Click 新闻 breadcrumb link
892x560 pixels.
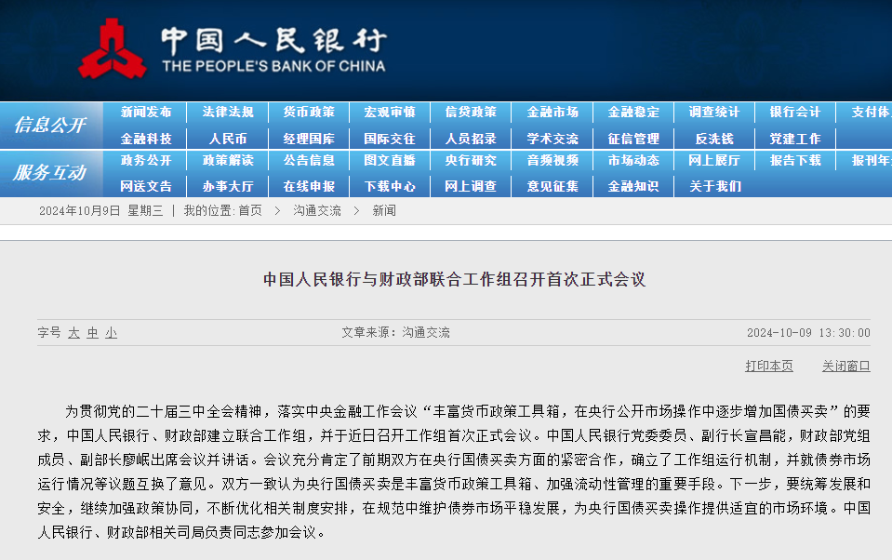384,211
